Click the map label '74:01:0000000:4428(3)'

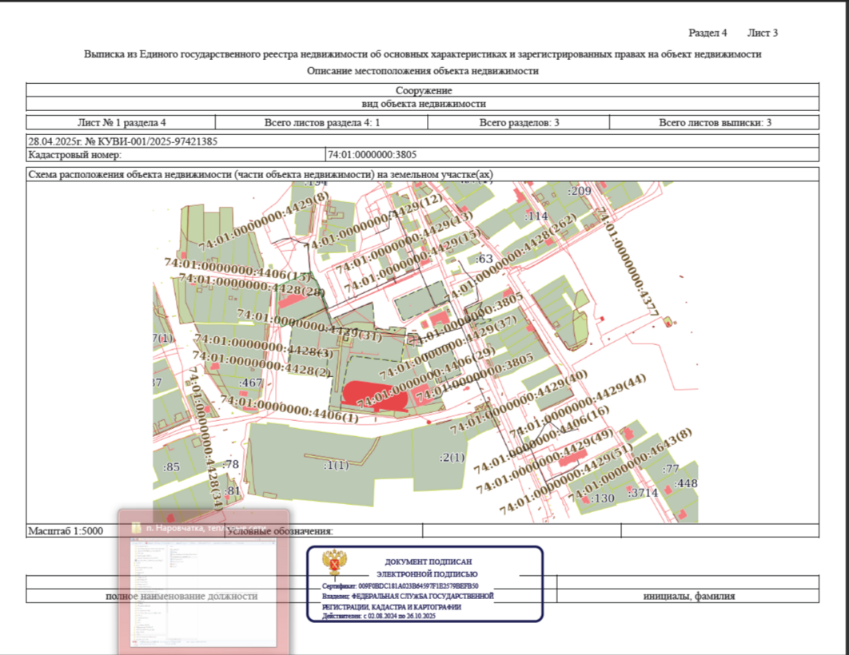click(x=264, y=346)
